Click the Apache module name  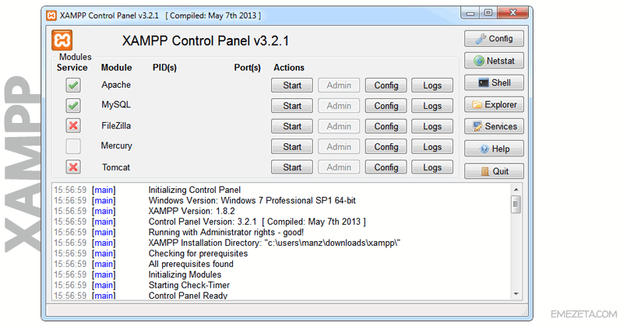[116, 85]
